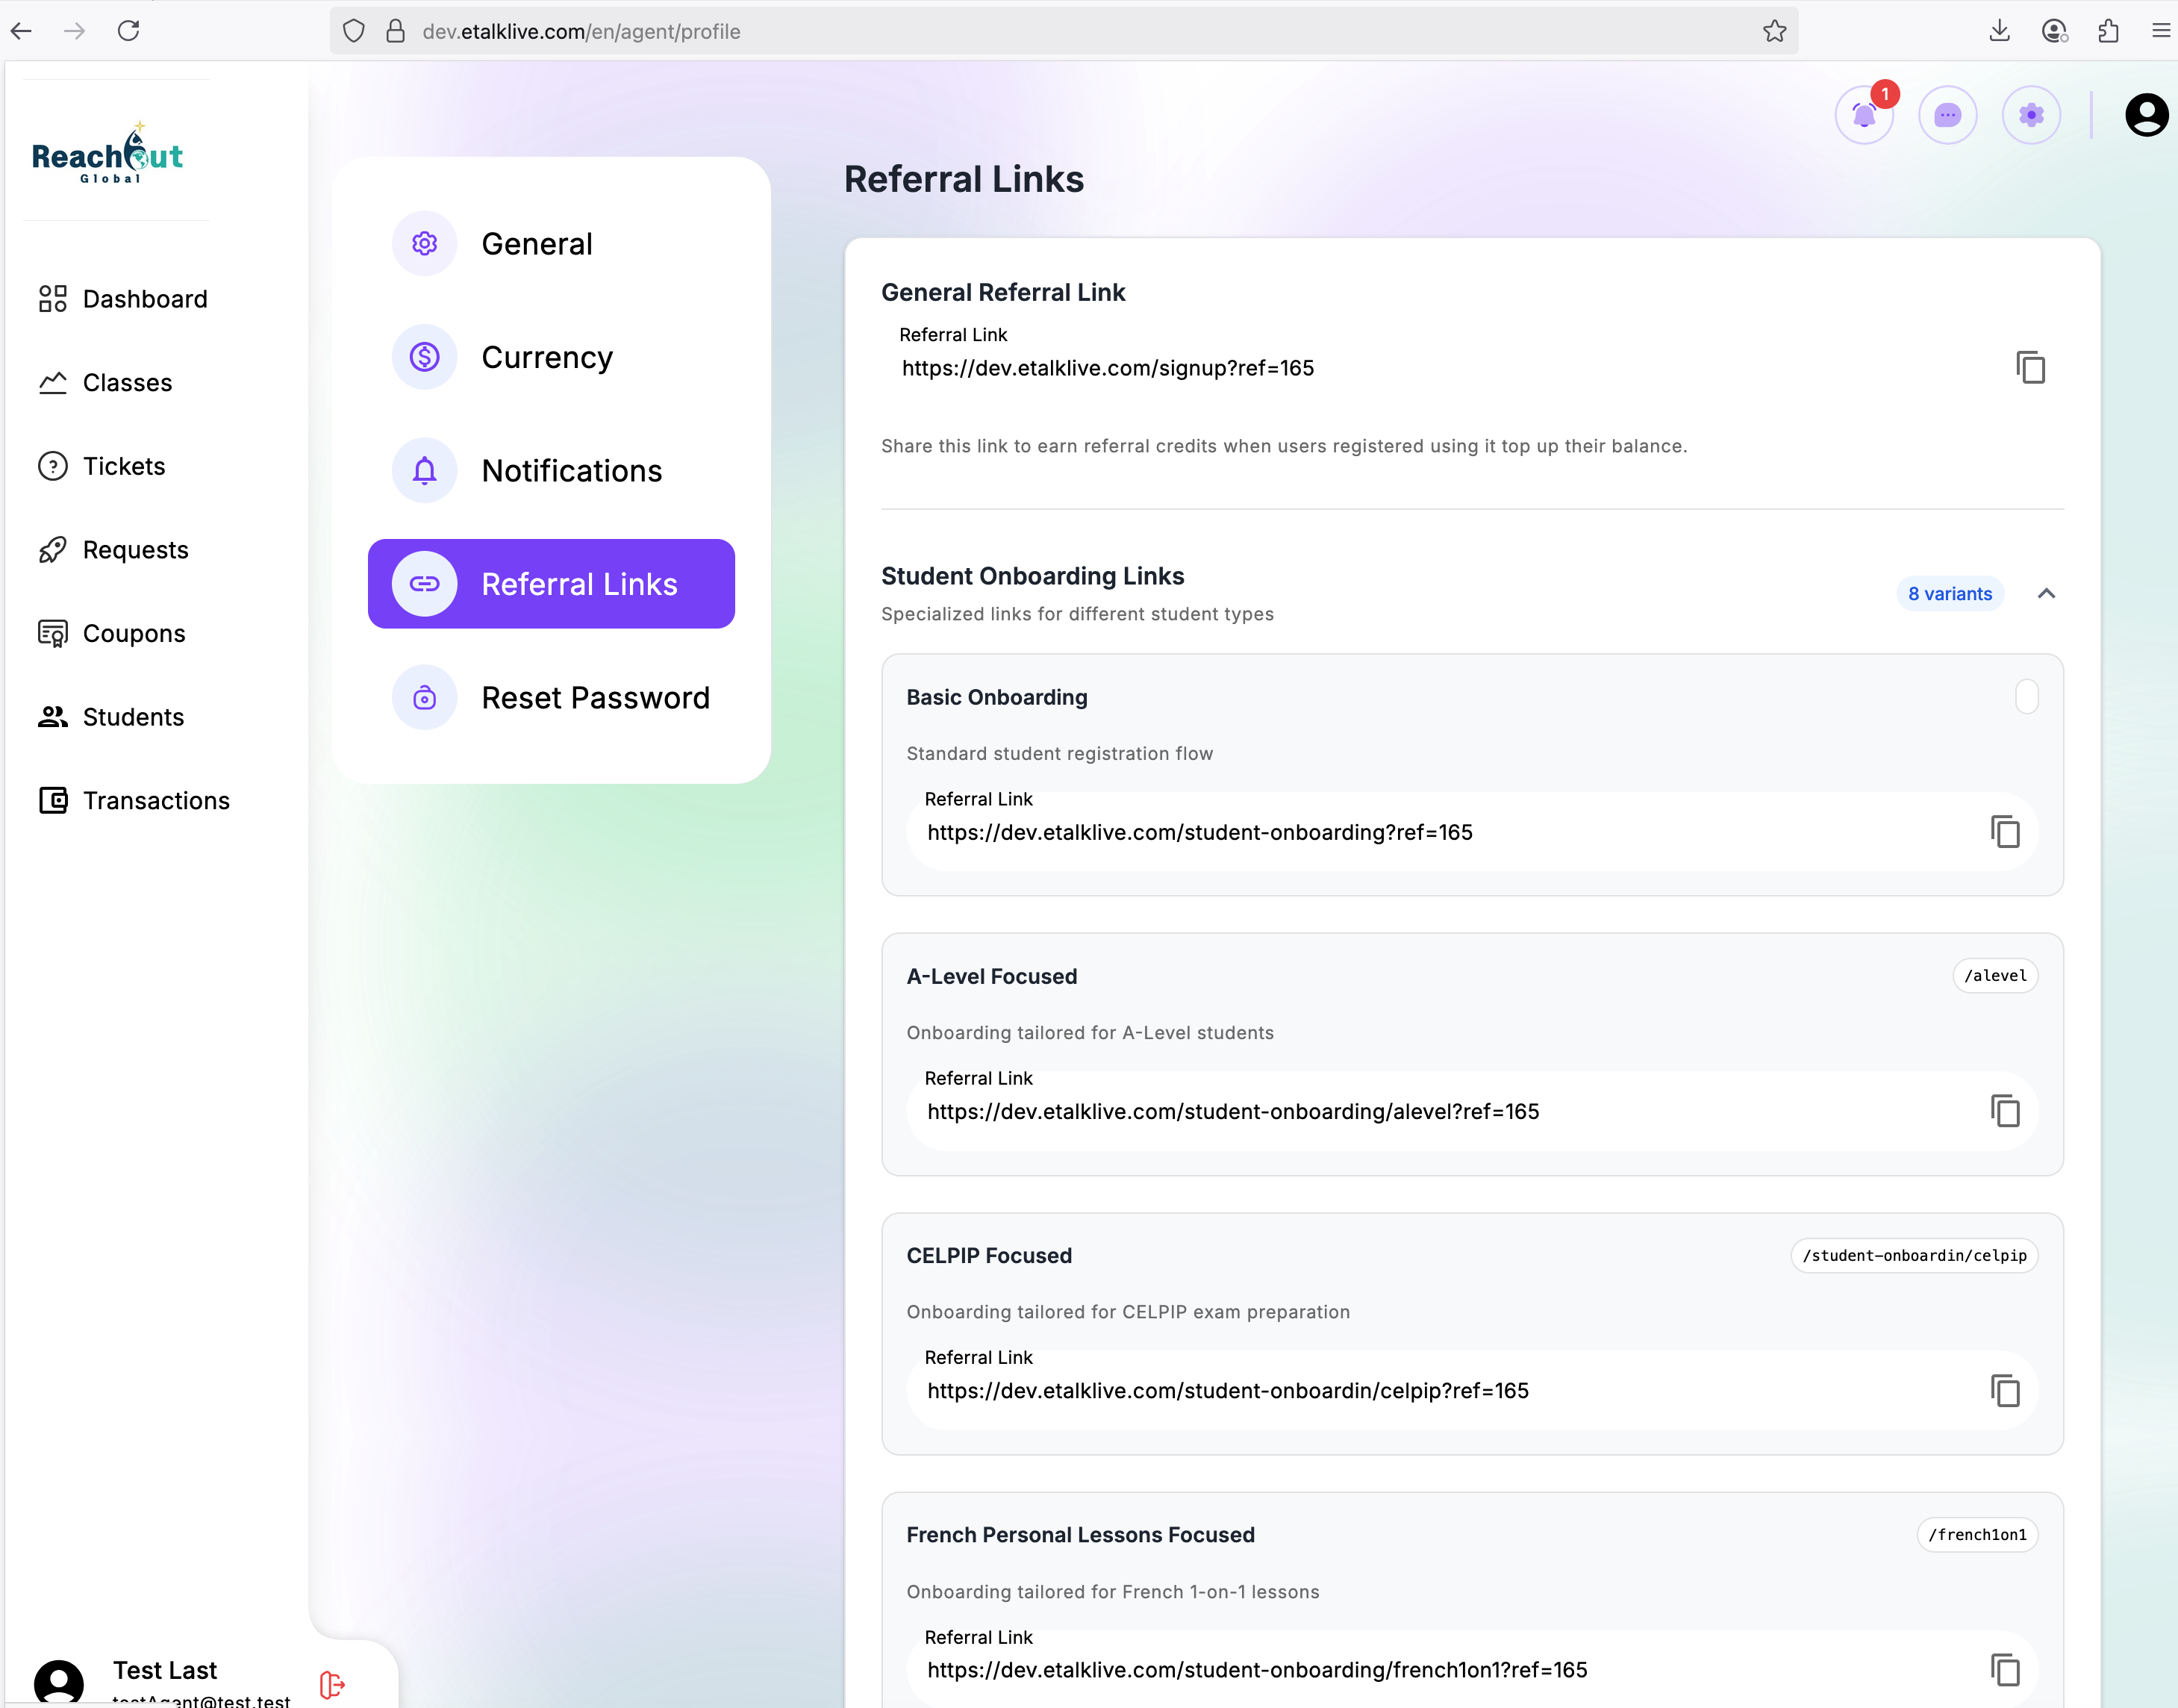Screen dimensions: 2178x1708
Task: Copy the general signup referral link
Action: click(2030, 368)
